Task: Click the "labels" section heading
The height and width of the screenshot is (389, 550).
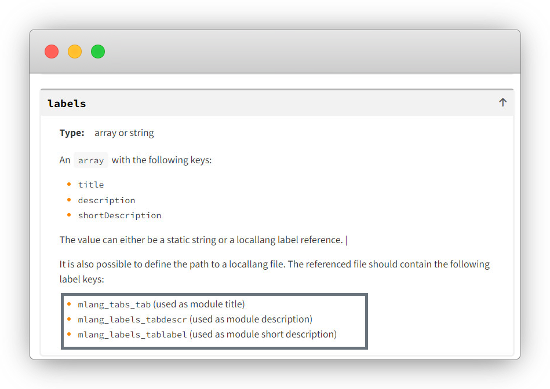Action: tap(67, 104)
